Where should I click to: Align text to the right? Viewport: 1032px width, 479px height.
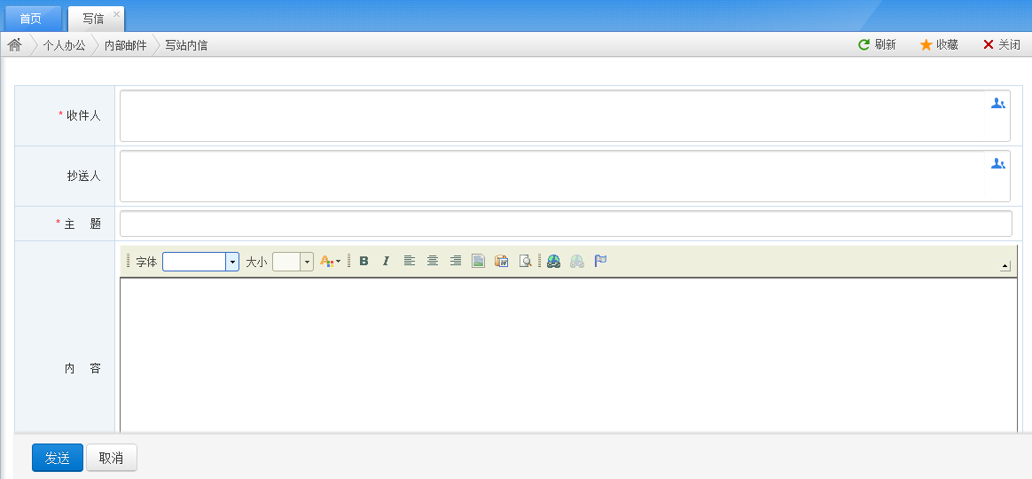pyautogui.click(x=456, y=261)
